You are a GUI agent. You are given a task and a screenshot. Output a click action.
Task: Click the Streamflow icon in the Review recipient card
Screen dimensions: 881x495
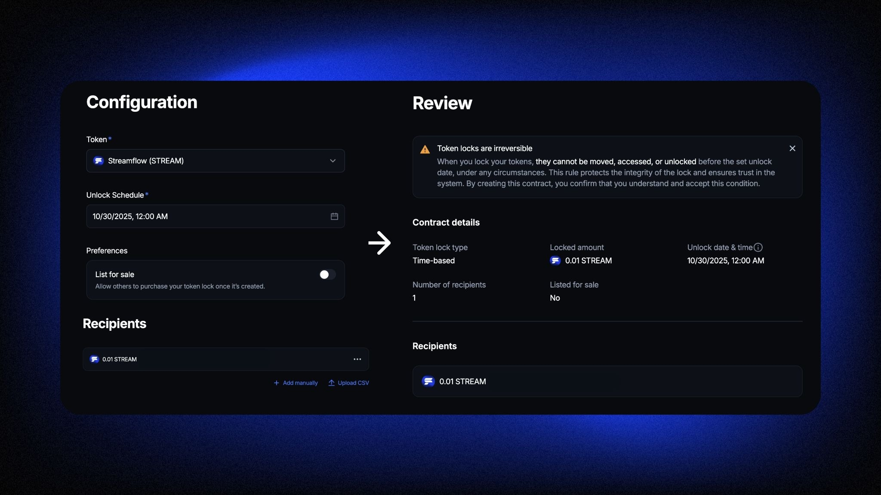point(428,382)
